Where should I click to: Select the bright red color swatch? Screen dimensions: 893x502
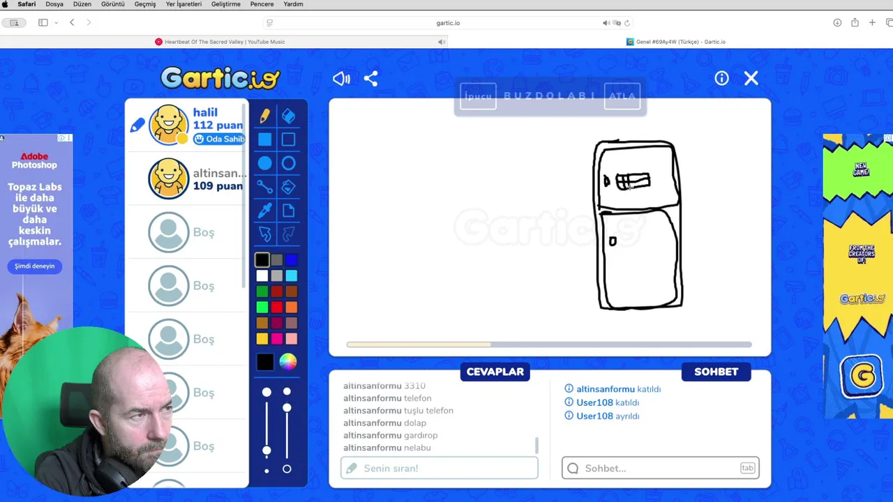[x=277, y=307]
